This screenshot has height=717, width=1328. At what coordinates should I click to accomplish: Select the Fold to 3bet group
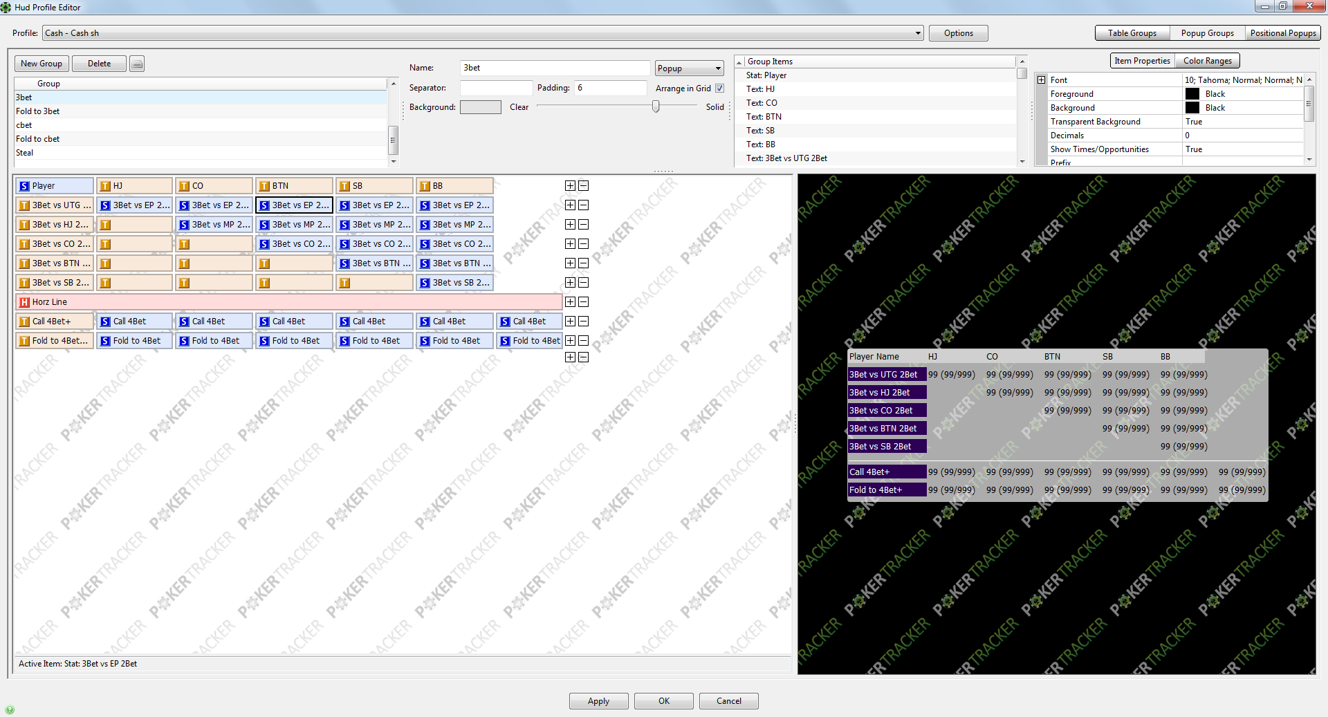(x=201, y=111)
